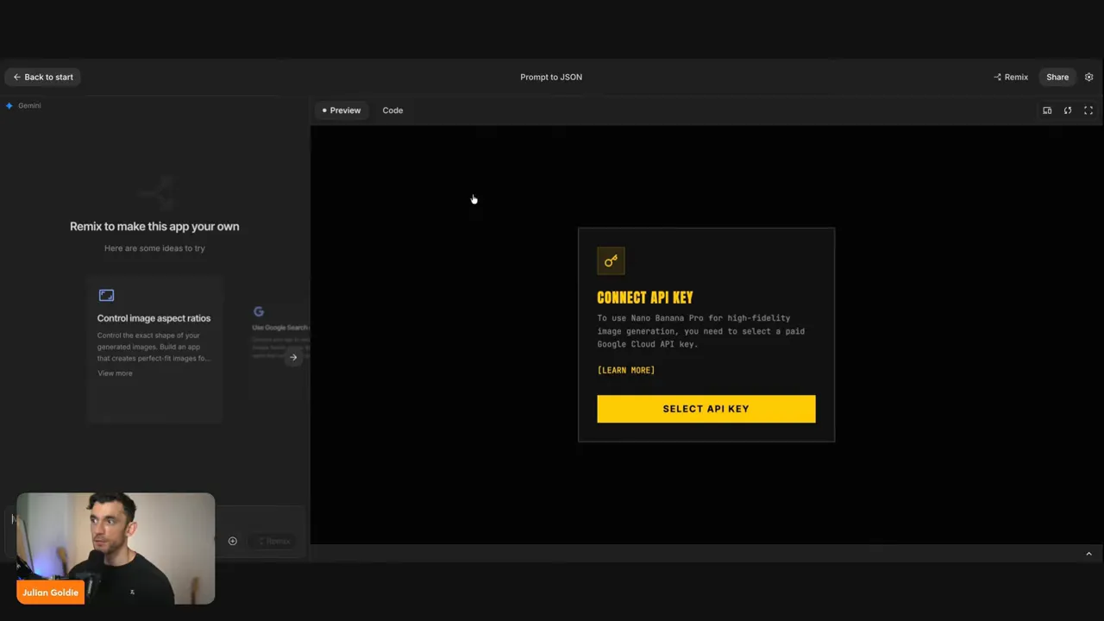Click "Here are some ideas to try"

(154, 248)
